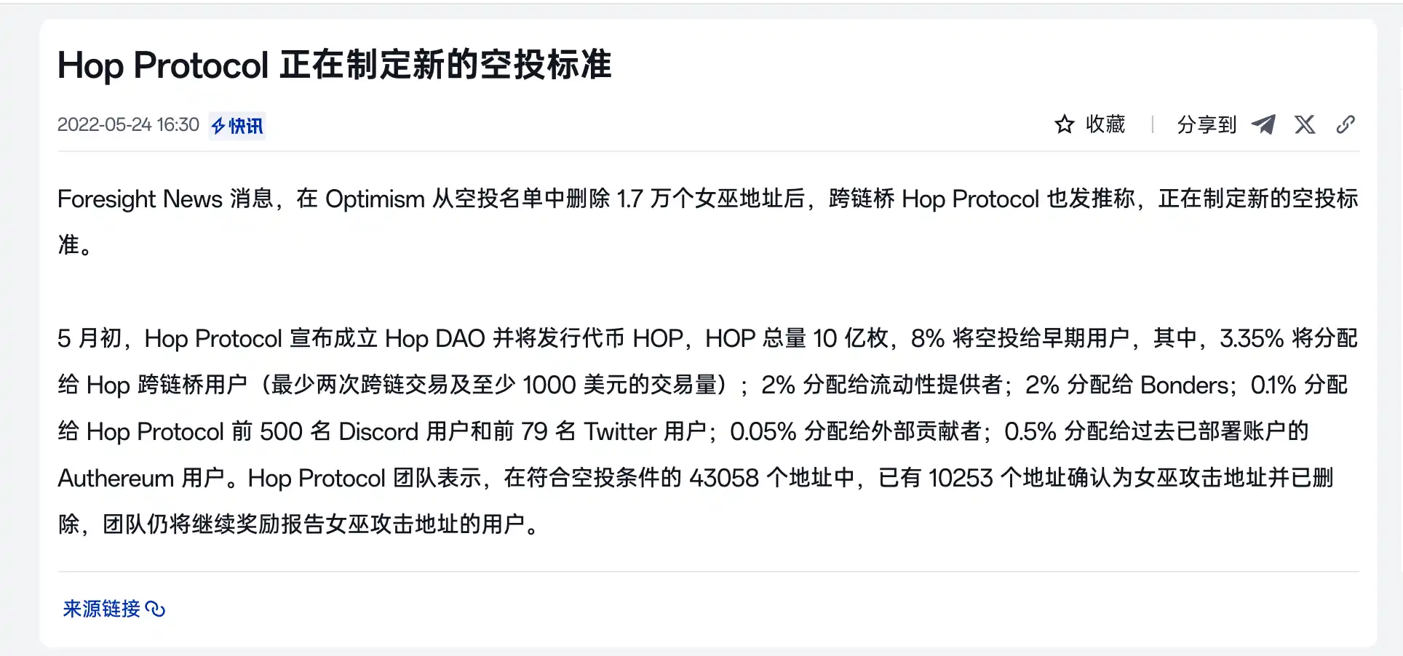Click the 分享到 label
The image size is (1403, 656).
[1207, 124]
